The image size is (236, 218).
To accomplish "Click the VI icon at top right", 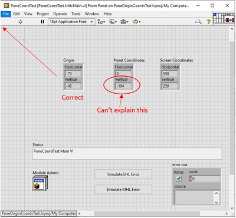I will (x=230, y=18).
